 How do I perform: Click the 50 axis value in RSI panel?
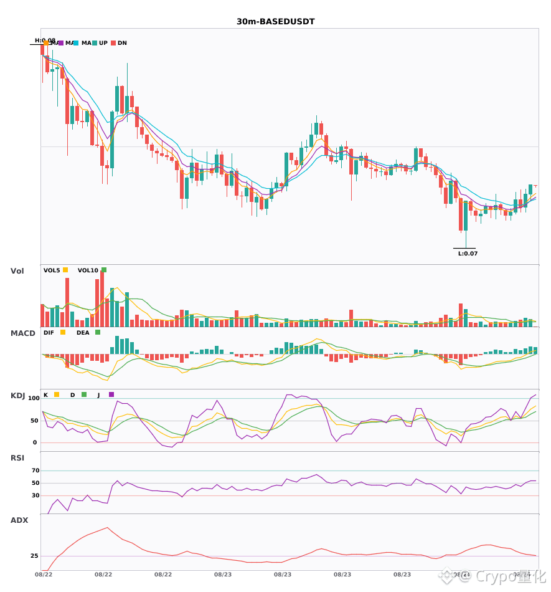(35, 483)
